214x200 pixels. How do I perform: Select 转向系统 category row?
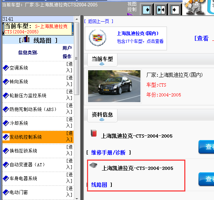[x=38, y=82]
